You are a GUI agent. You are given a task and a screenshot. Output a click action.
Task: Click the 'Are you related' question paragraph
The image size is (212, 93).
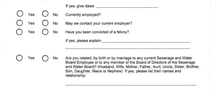(132, 67)
